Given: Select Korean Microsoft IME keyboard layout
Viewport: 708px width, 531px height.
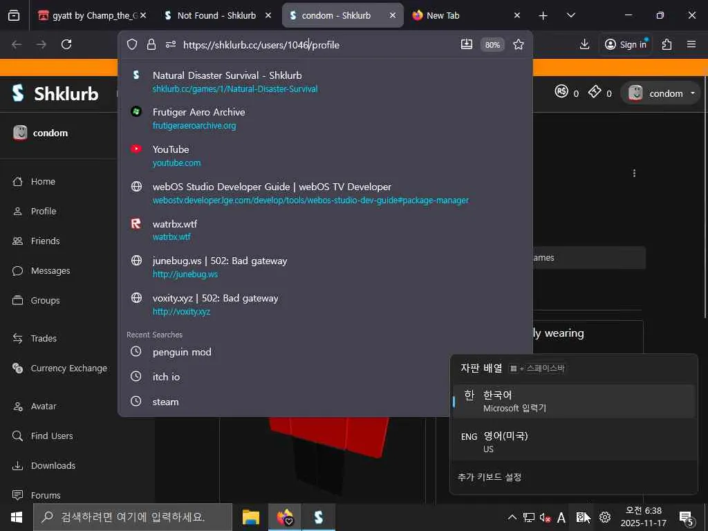Looking at the screenshot, I should point(573,401).
